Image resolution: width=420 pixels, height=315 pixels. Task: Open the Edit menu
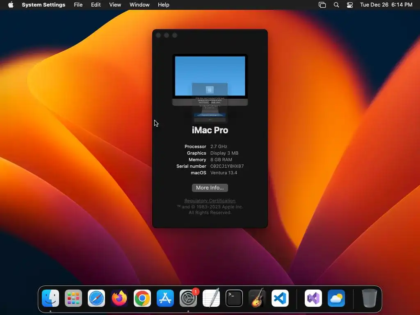[96, 5]
